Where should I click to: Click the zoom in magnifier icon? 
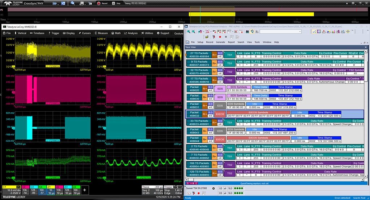point(189,32)
